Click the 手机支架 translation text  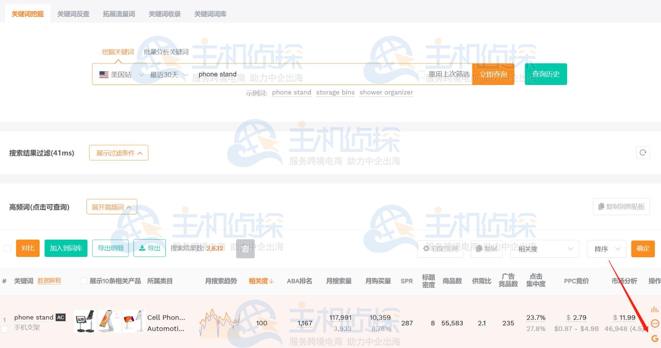click(27, 327)
